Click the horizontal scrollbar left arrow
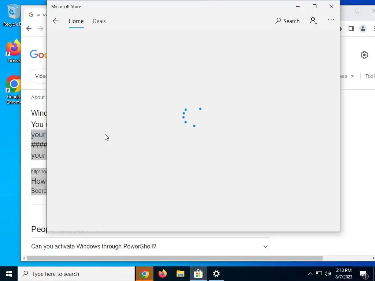 tap(24, 258)
